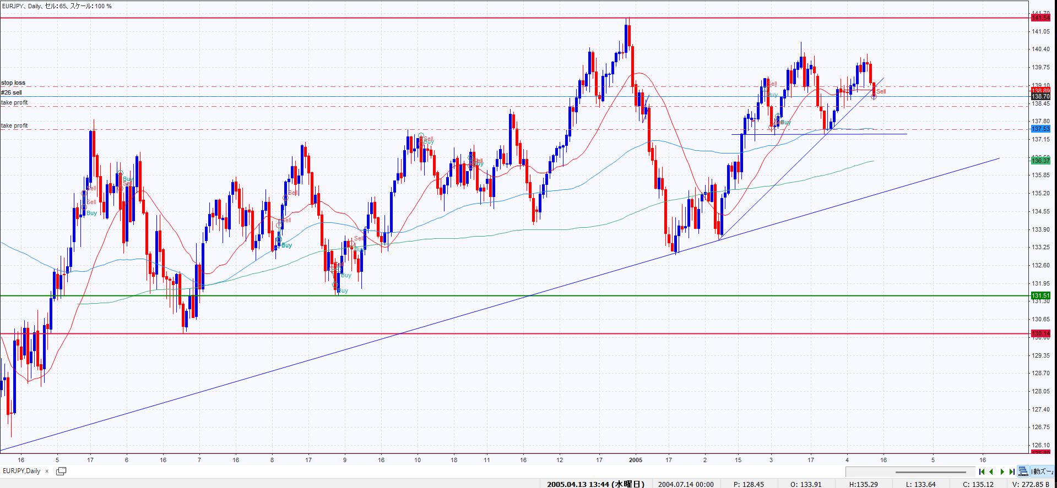
Task: Click the cascade windows icon beside auto zoom
Action: [x=1023, y=471]
